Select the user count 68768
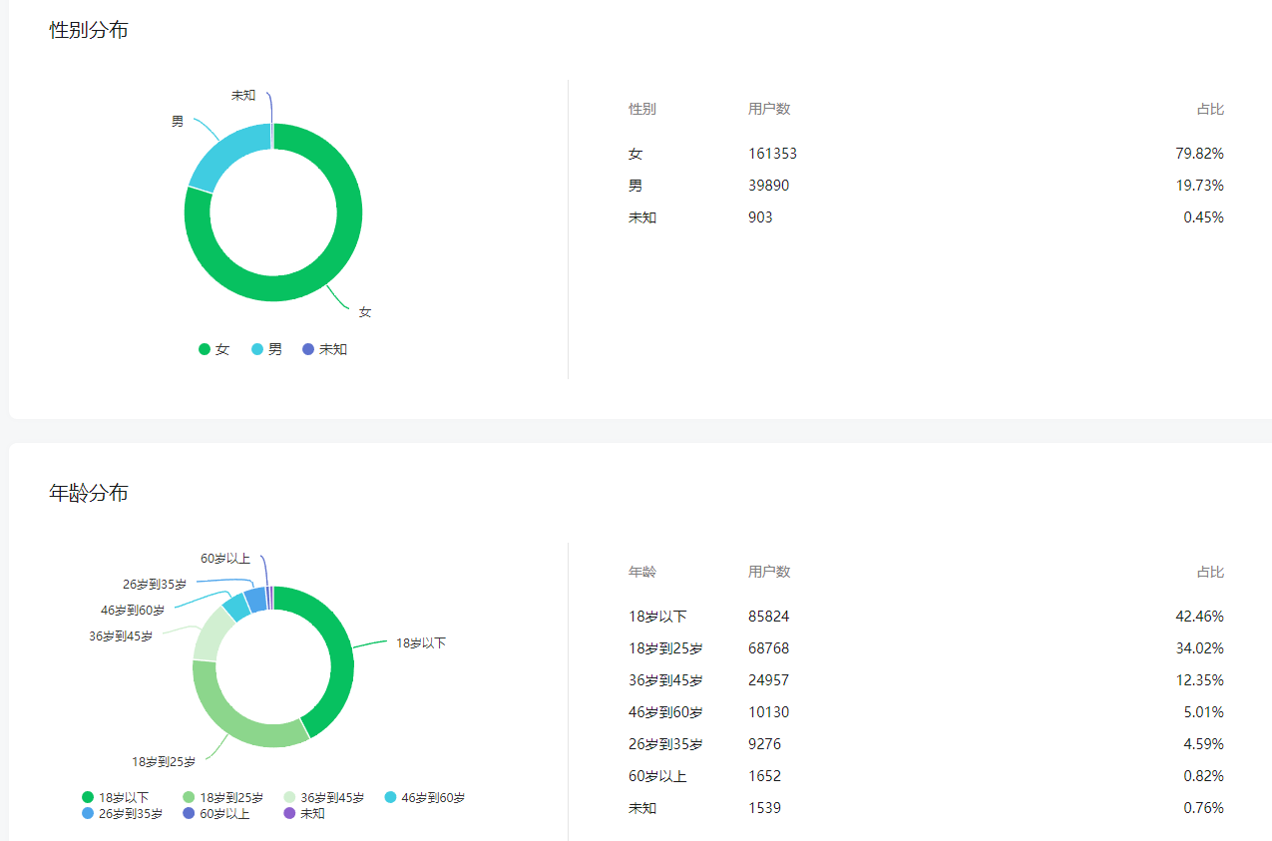1272x841 pixels. 768,648
